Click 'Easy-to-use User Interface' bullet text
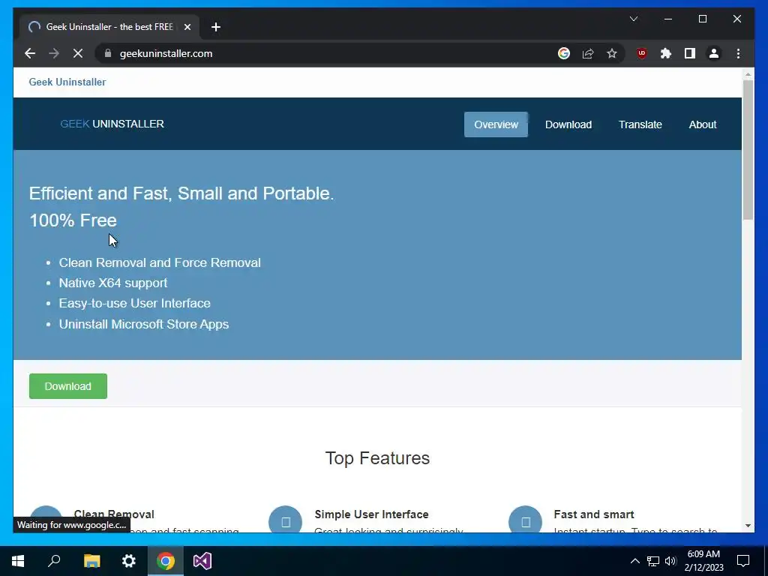 (x=135, y=304)
